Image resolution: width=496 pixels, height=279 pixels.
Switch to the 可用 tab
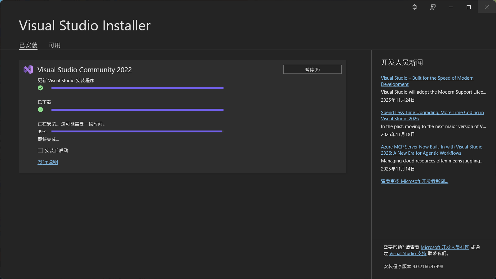click(55, 45)
